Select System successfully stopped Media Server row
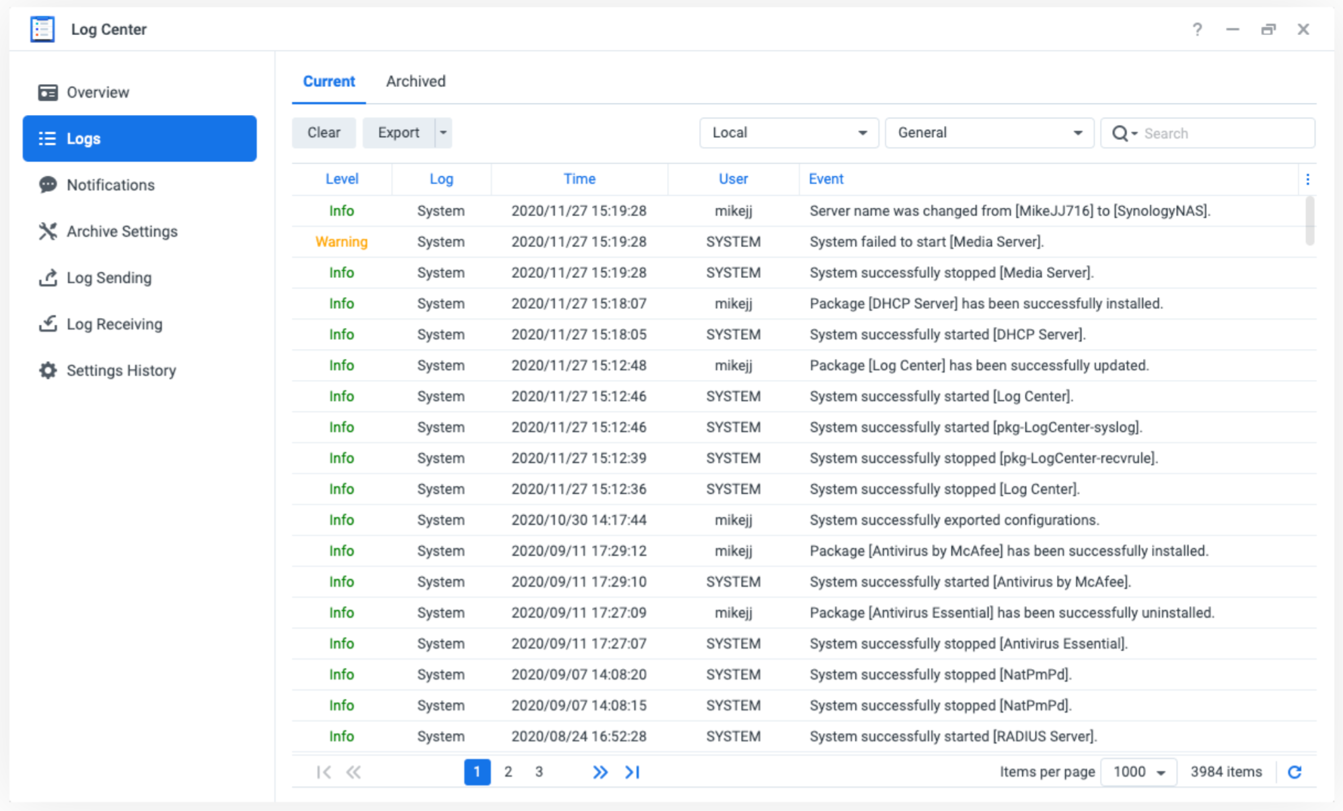Screen dimensions: 1343x811 click(x=804, y=273)
